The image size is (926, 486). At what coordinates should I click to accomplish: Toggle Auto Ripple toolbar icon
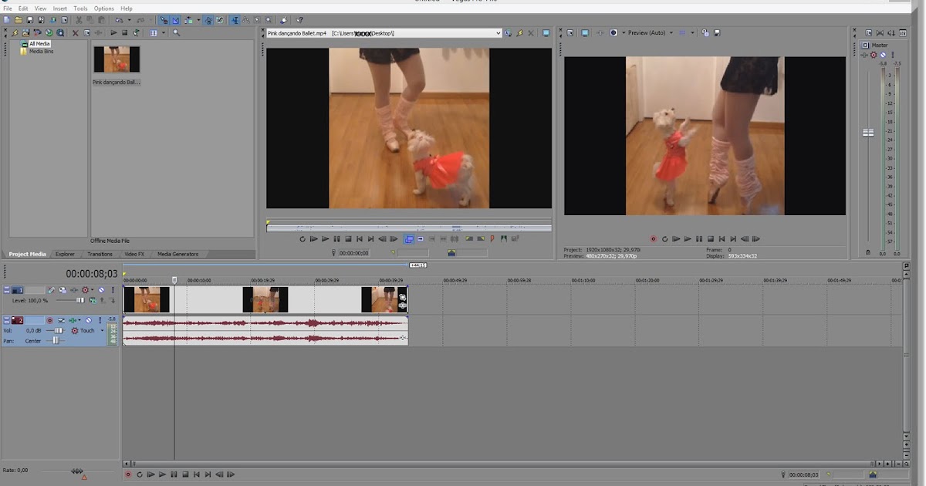click(x=188, y=20)
